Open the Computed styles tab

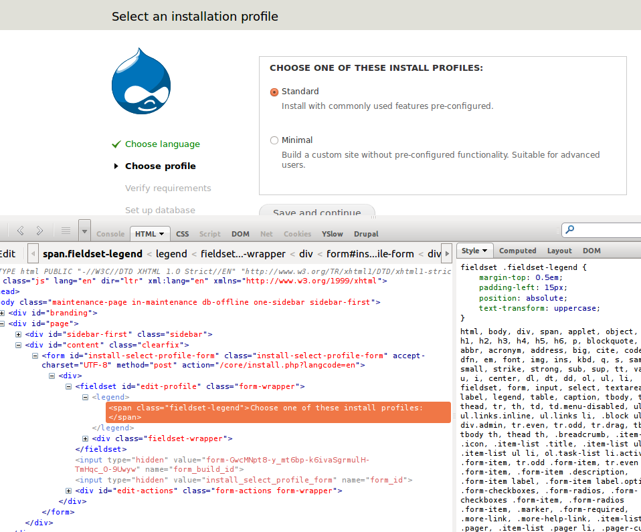tap(517, 250)
